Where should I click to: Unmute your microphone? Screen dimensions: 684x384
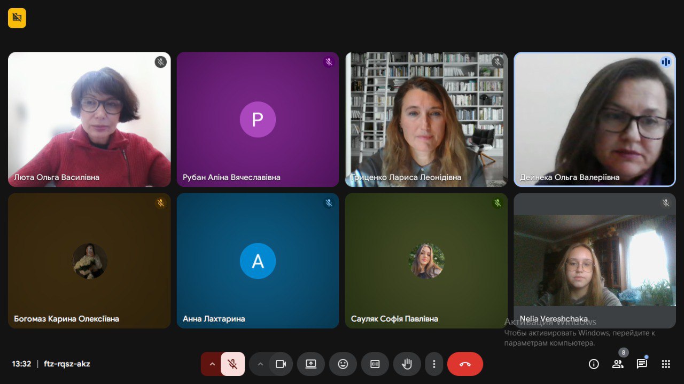click(x=232, y=364)
